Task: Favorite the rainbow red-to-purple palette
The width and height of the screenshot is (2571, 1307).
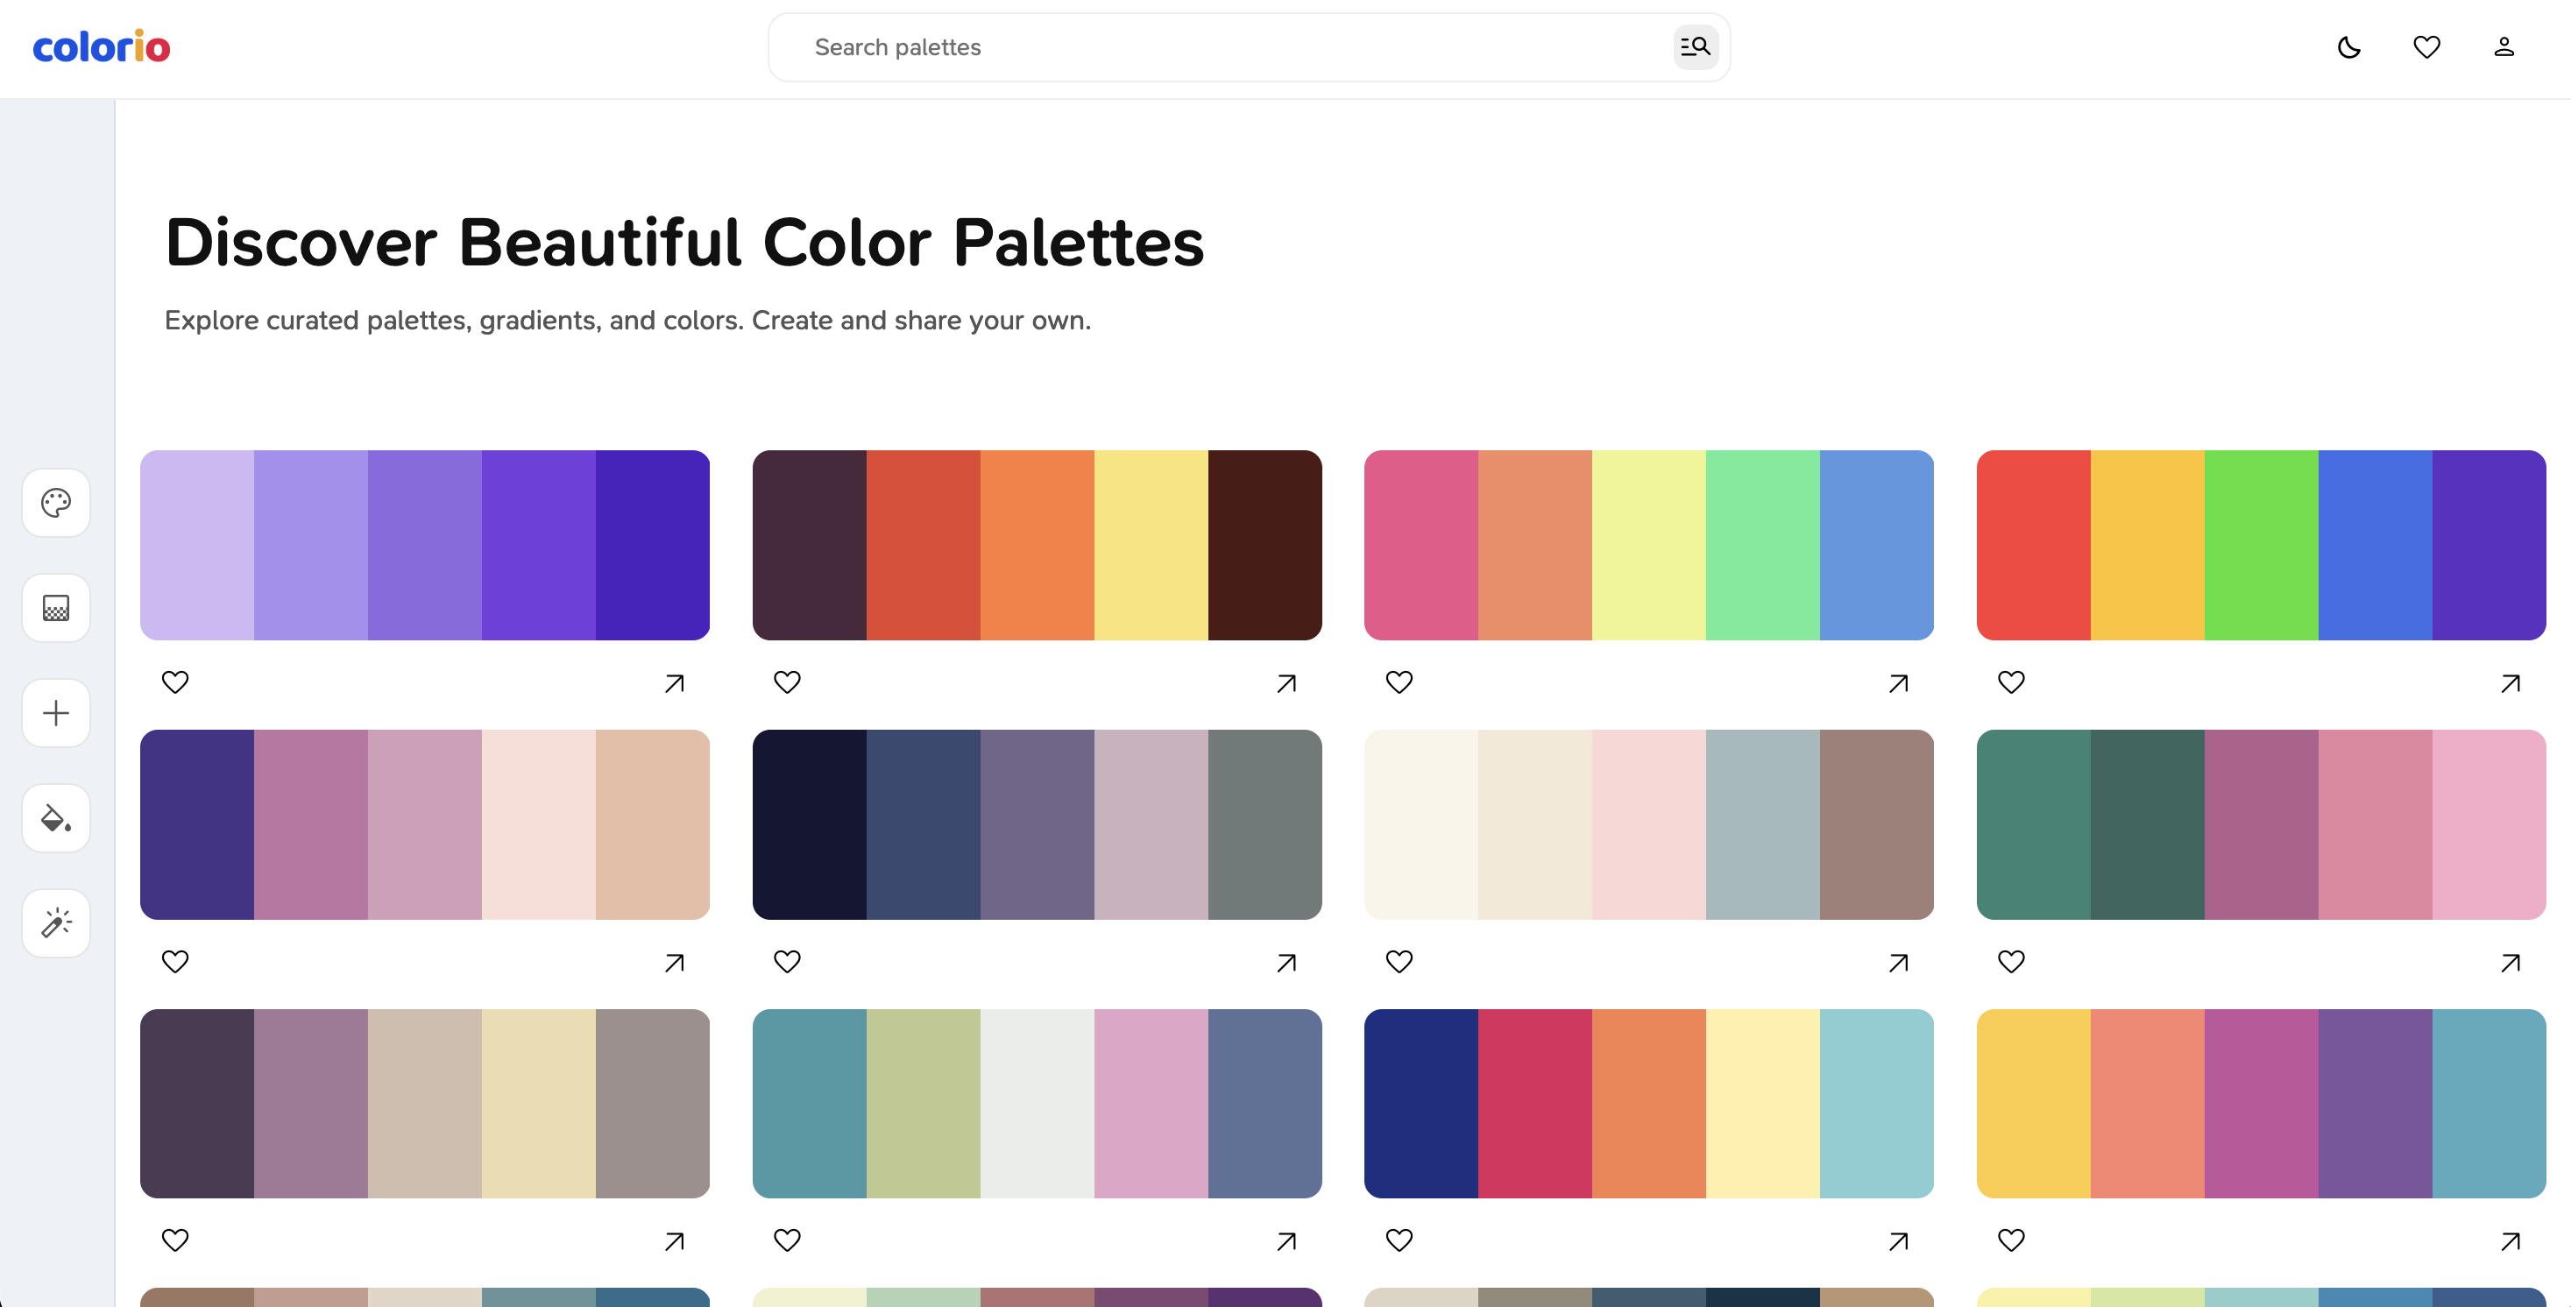Action: point(2011,682)
